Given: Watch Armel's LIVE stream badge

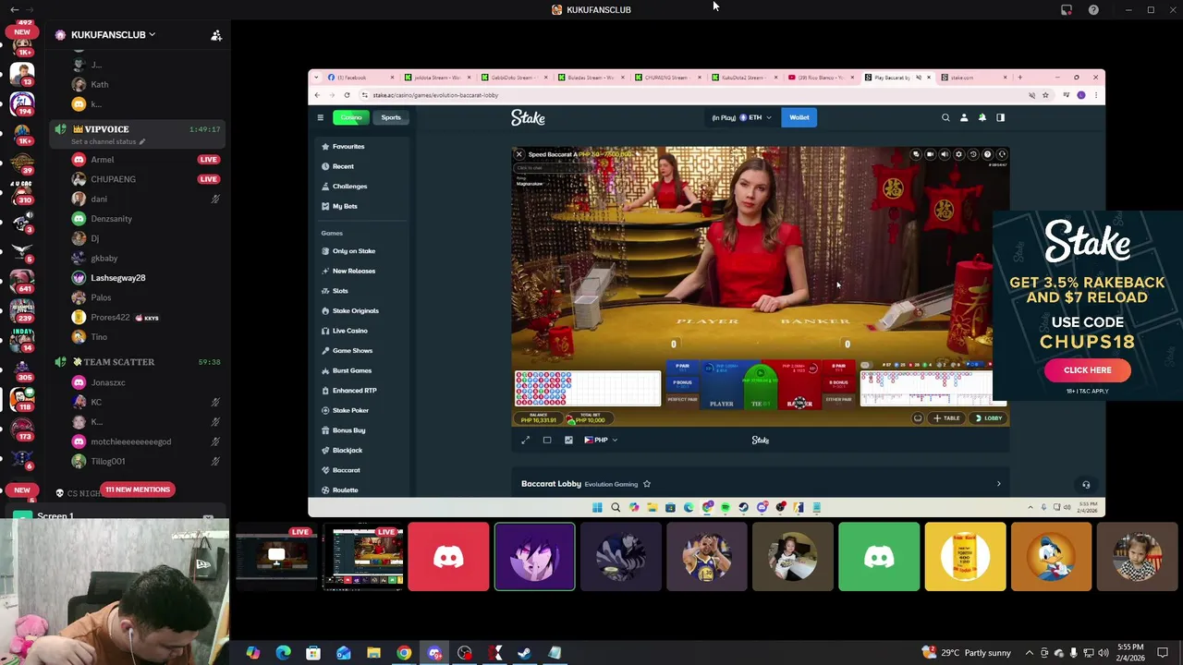Looking at the screenshot, I should coord(209,159).
